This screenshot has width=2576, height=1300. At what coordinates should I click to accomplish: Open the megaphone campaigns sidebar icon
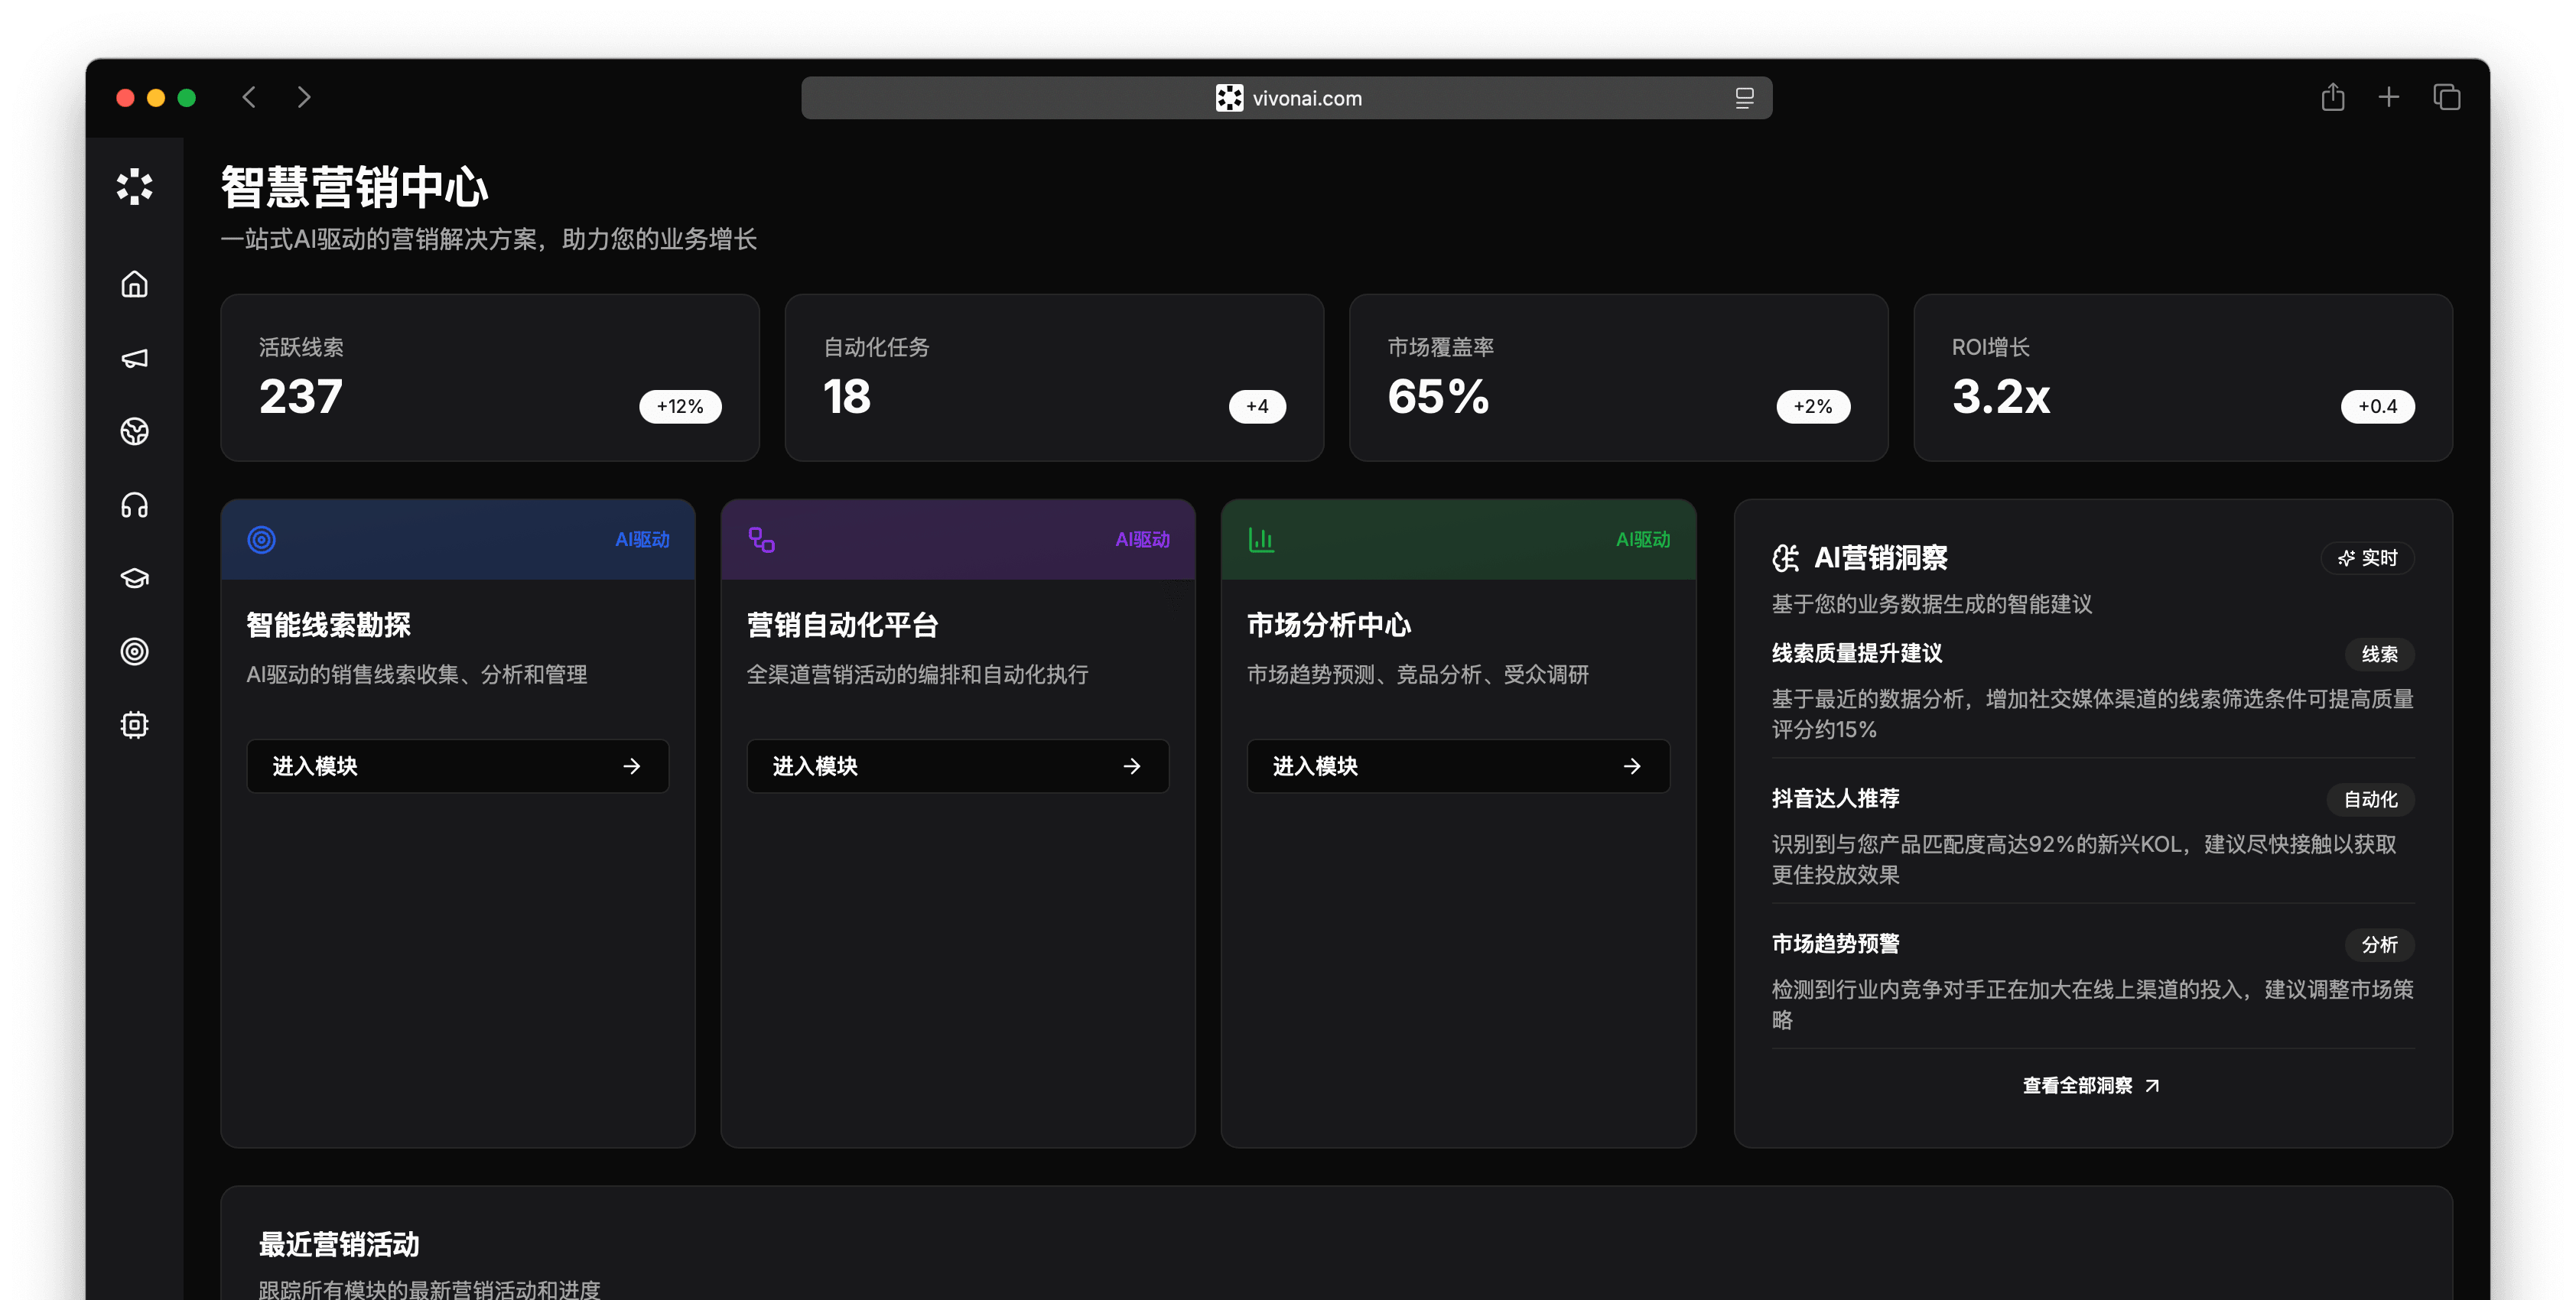pyautogui.click(x=134, y=358)
